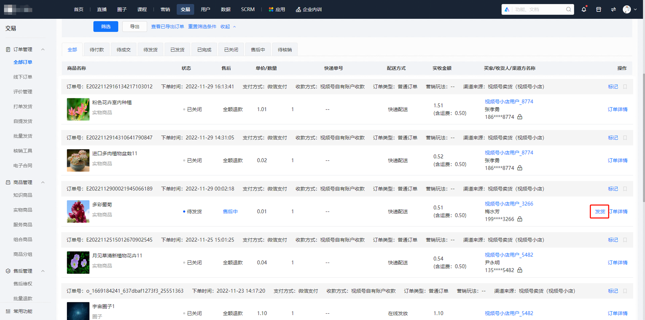Click the search magnifier icon
This screenshot has height=320, width=645.
[x=568, y=9]
